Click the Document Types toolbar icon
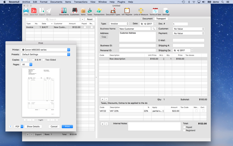 coord(113,11)
